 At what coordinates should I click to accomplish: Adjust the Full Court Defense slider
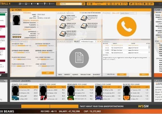point(45,59)
